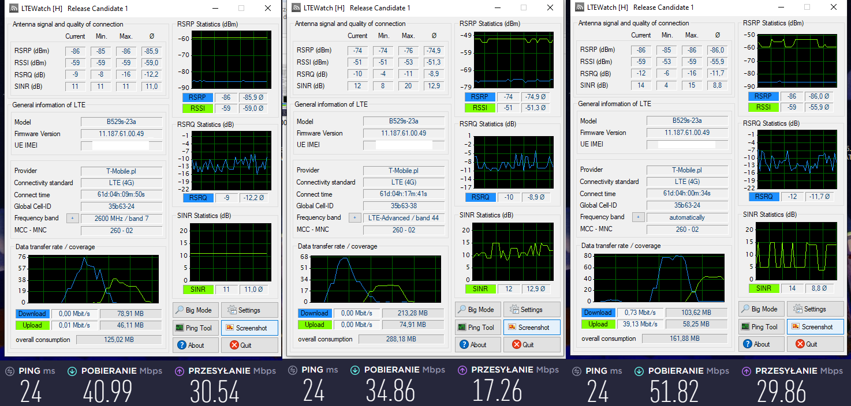
Task: Click the green RSSI label in the left window
Action: (197, 108)
